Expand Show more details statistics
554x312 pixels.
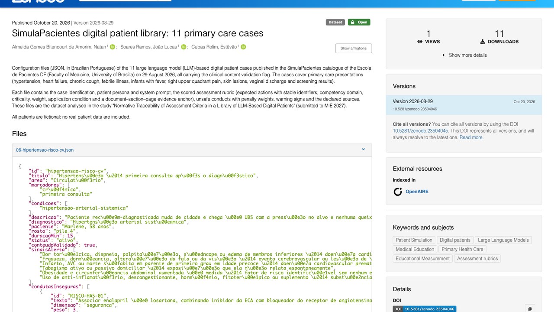[464, 55]
